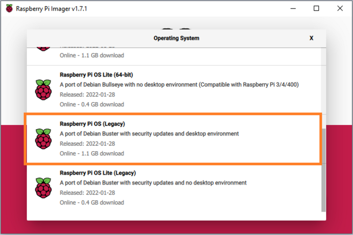Minimize the Raspberry Pi Imager window
Screen dimensions: 353x235
[x=293, y=9]
